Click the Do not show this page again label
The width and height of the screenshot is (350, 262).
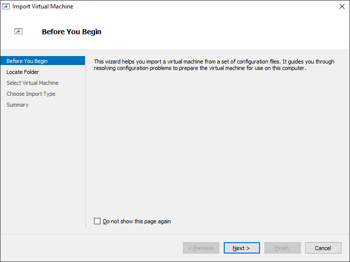(137, 221)
